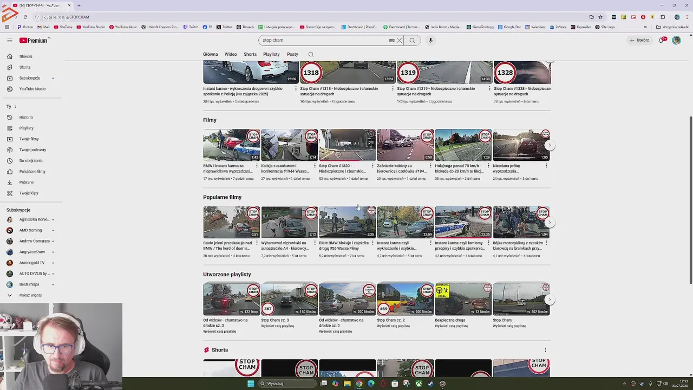
Task: Play 'Stado jeleni przeskakuje' video thumbnail
Action: click(x=231, y=222)
